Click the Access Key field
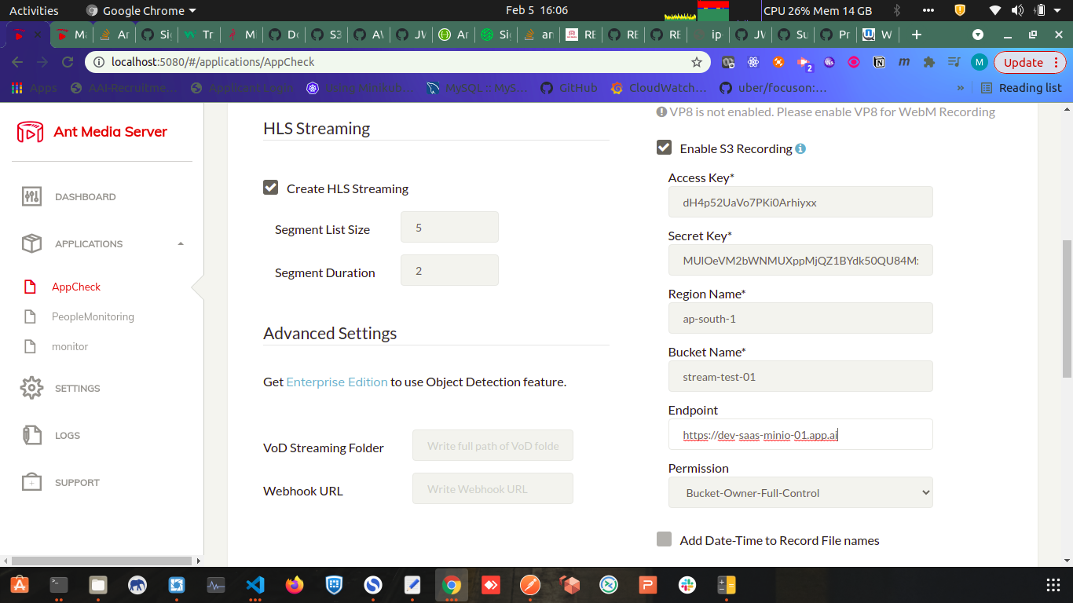 pyautogui.click(x=800, y=202)
